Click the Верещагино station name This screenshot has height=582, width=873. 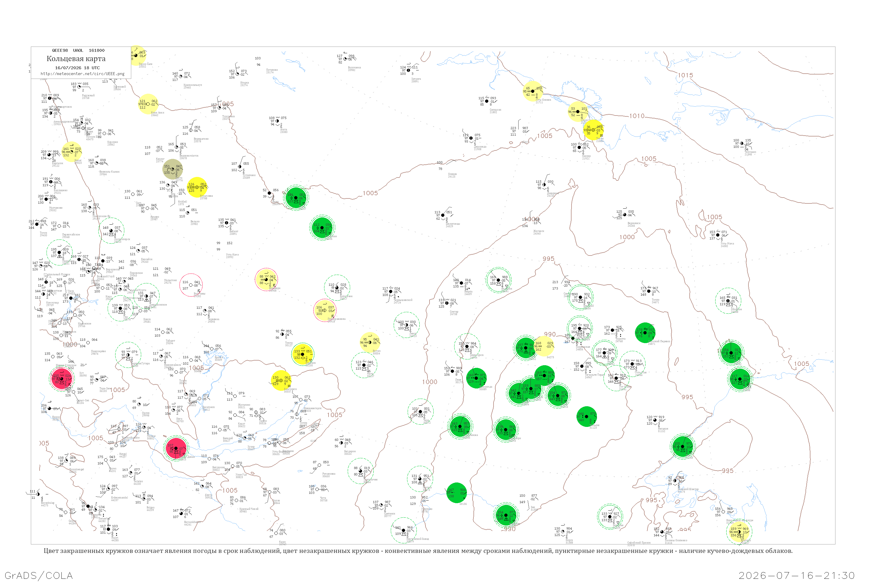click(x=201, y=139)
